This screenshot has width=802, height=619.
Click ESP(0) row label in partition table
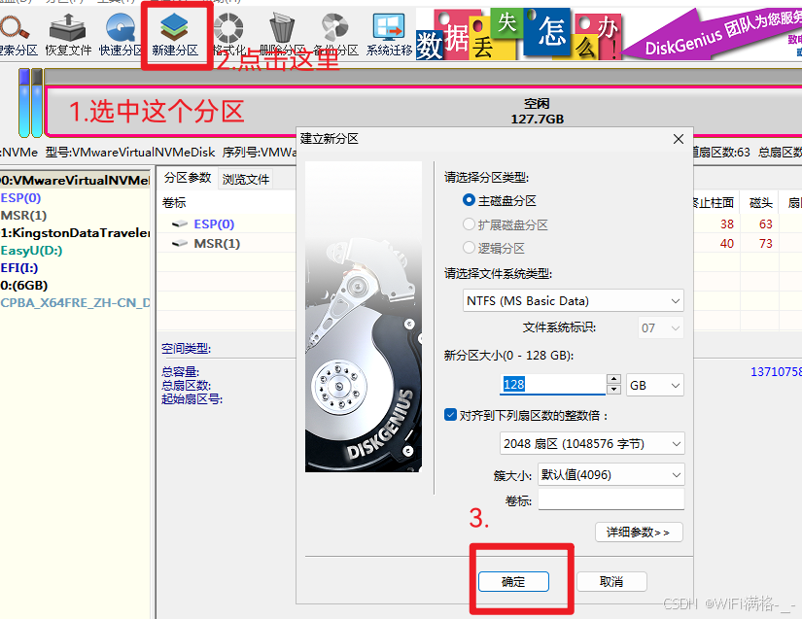(214, 224)
